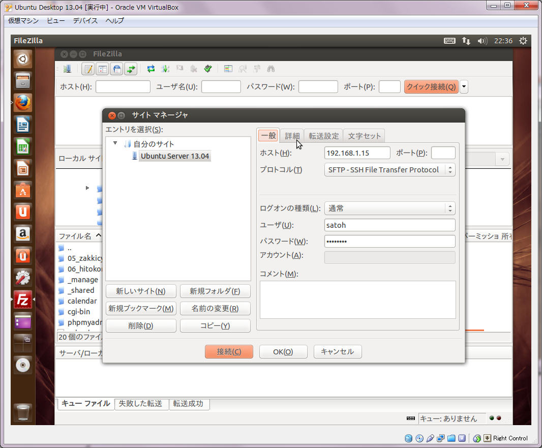Image resolution: width=542 pixels, height=448 pixels.
Task: Switch to the 詳細 tab
Action: pos(292,136)
